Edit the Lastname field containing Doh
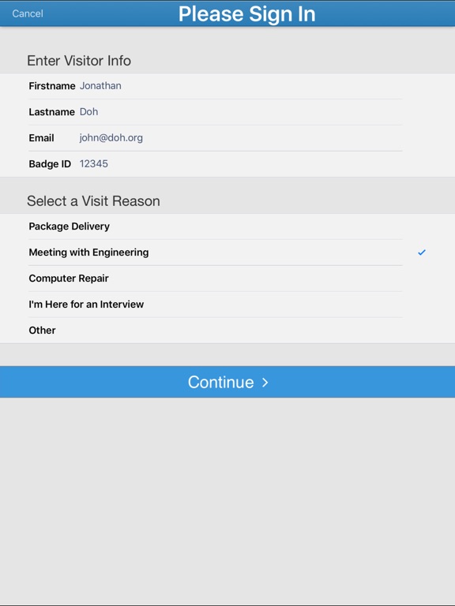Screen dimensions: 455x606 pos(241,112)
